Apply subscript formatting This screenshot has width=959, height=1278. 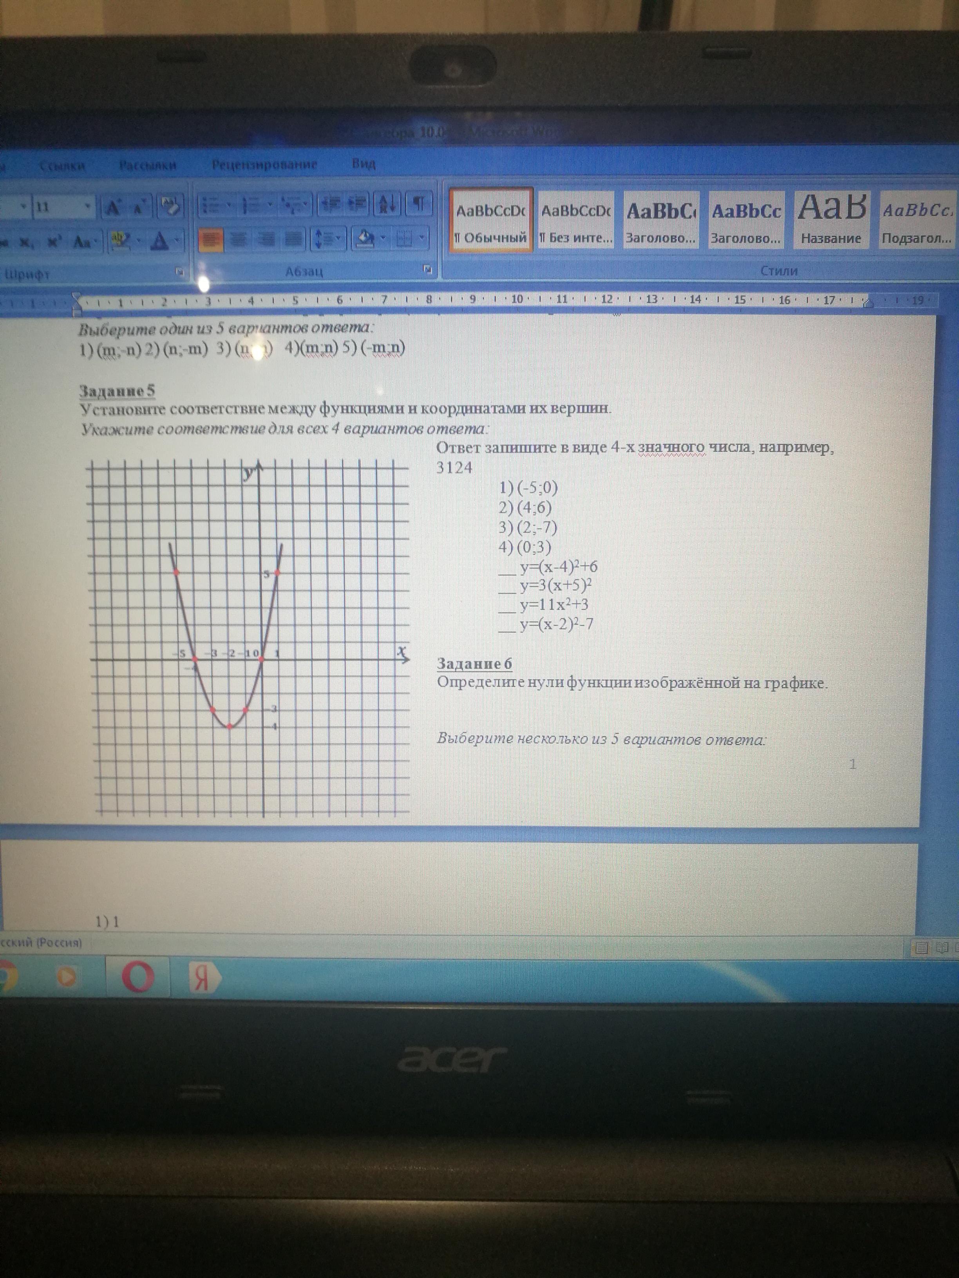tap(25, 242)
